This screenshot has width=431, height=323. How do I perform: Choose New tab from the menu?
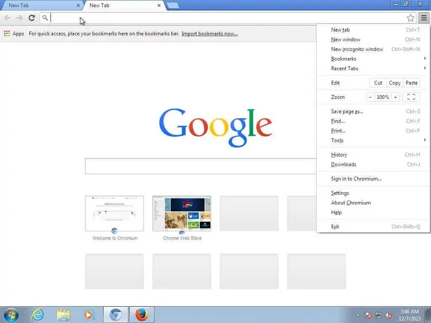click(373, 30)
